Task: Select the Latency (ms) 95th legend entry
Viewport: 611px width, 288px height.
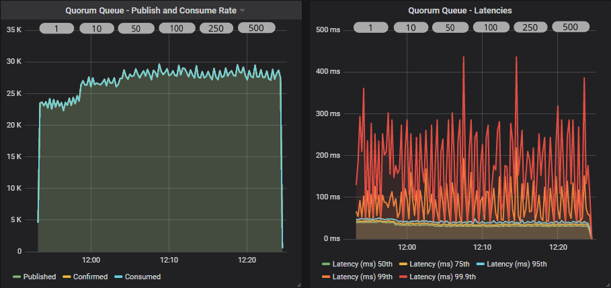Action: tap(516, 265)
